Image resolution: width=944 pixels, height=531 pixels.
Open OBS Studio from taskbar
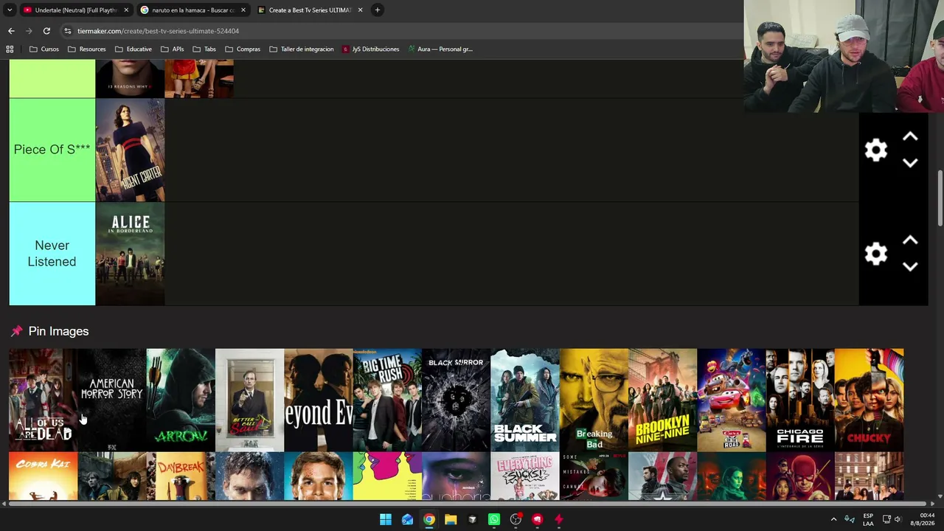(x=516, y=519)
